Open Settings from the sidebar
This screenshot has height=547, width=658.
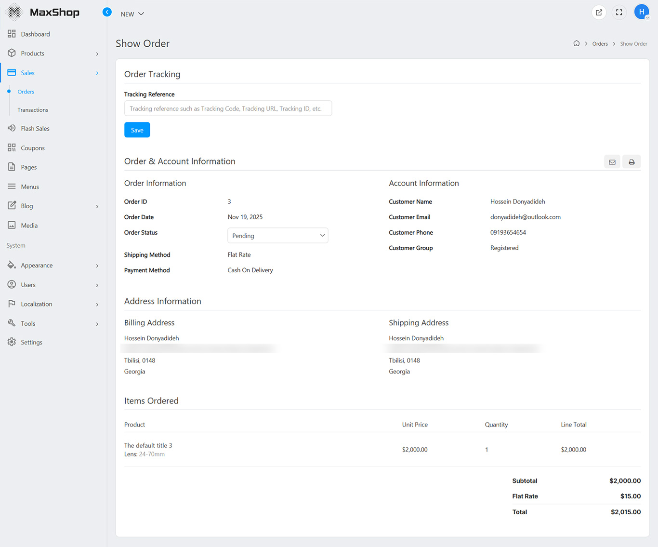pyautogui.click(x=31, y=342)
